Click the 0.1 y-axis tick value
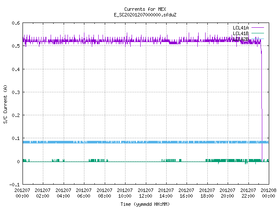 pos(16,138)
